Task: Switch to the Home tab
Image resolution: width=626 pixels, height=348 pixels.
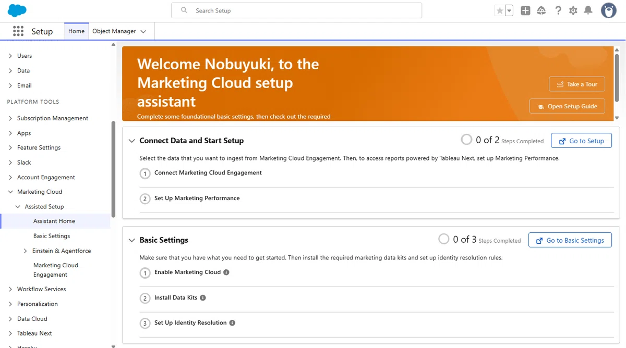Action: [x=76, y=31]
